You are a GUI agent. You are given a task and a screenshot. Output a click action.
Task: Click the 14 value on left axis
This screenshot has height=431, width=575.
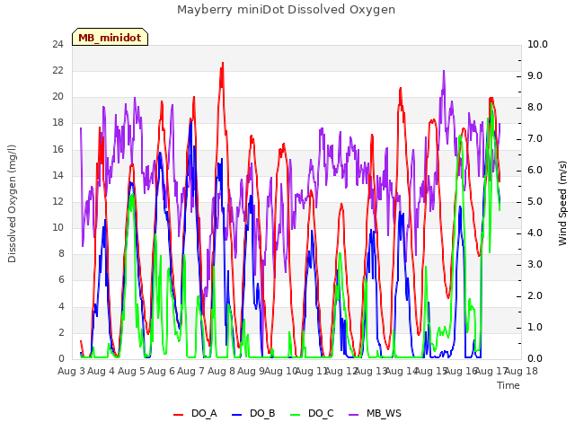[x=57, y=175]
